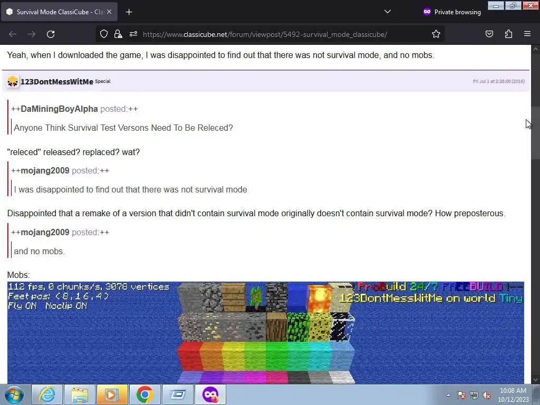Viewport: 540px width, 405px height.
Task: Click mojang2009 quote name above 'and no mobs'
Action: pos(45,232)
